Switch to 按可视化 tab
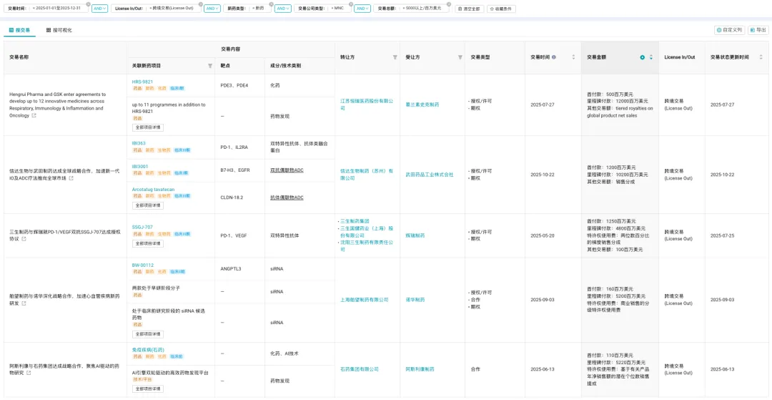772x400 pixels. (x=59, y=30)
